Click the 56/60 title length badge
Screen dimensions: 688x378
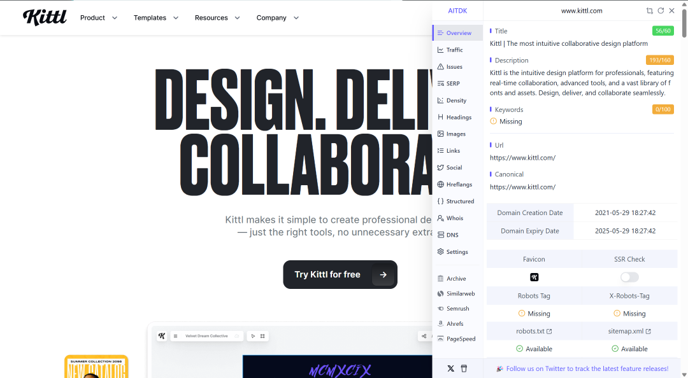pyautogui.click(x=663, y=31)
